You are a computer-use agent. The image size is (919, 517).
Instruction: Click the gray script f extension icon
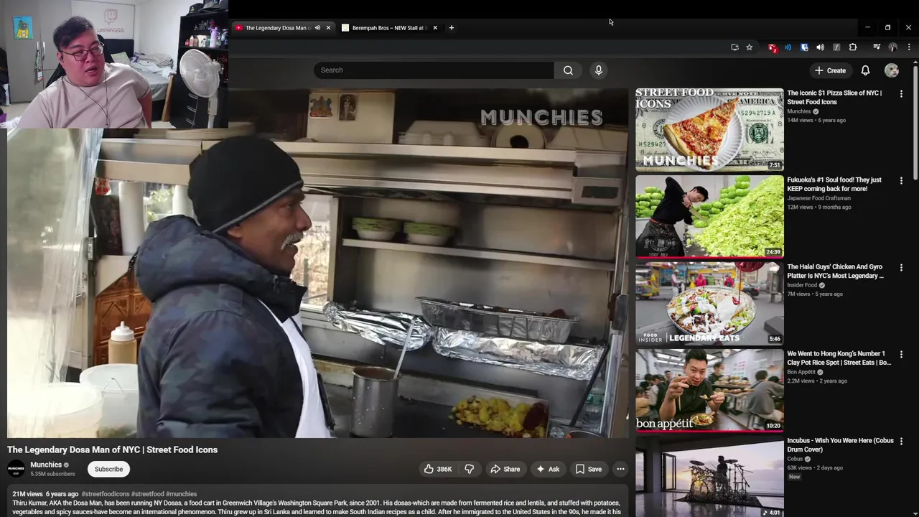pos(836,47)
